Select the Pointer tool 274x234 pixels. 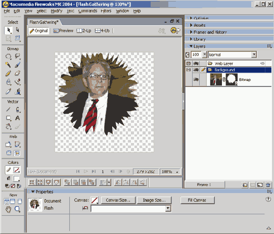8,30
